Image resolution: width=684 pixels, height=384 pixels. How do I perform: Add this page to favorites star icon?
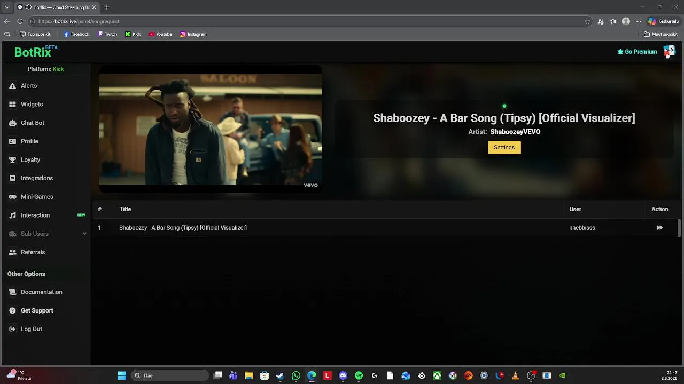point(587,21)
